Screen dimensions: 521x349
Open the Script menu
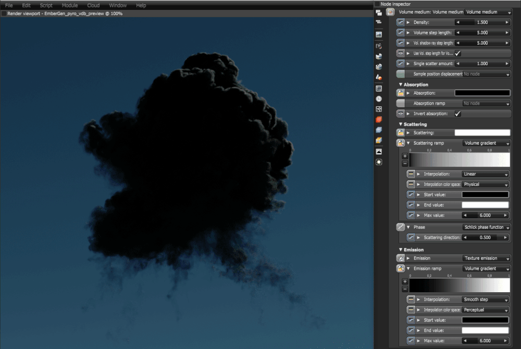[x=46, y=5]
